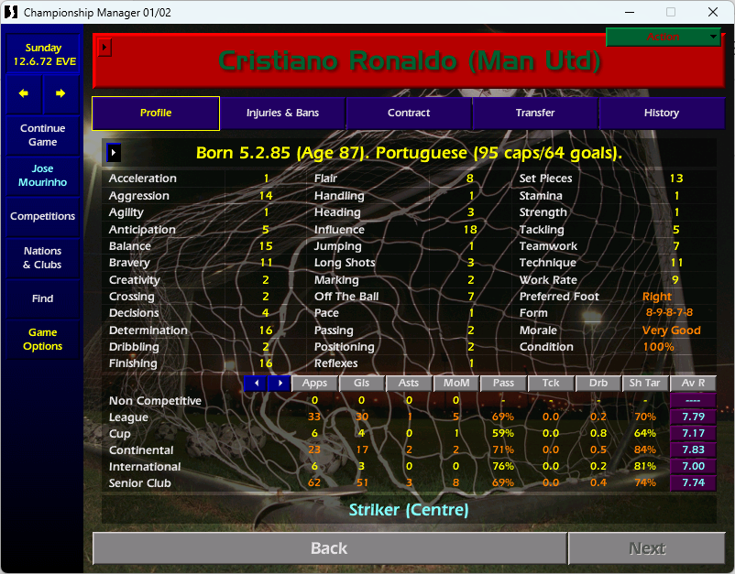Select the Profile tab

click(x=156, y=113)
